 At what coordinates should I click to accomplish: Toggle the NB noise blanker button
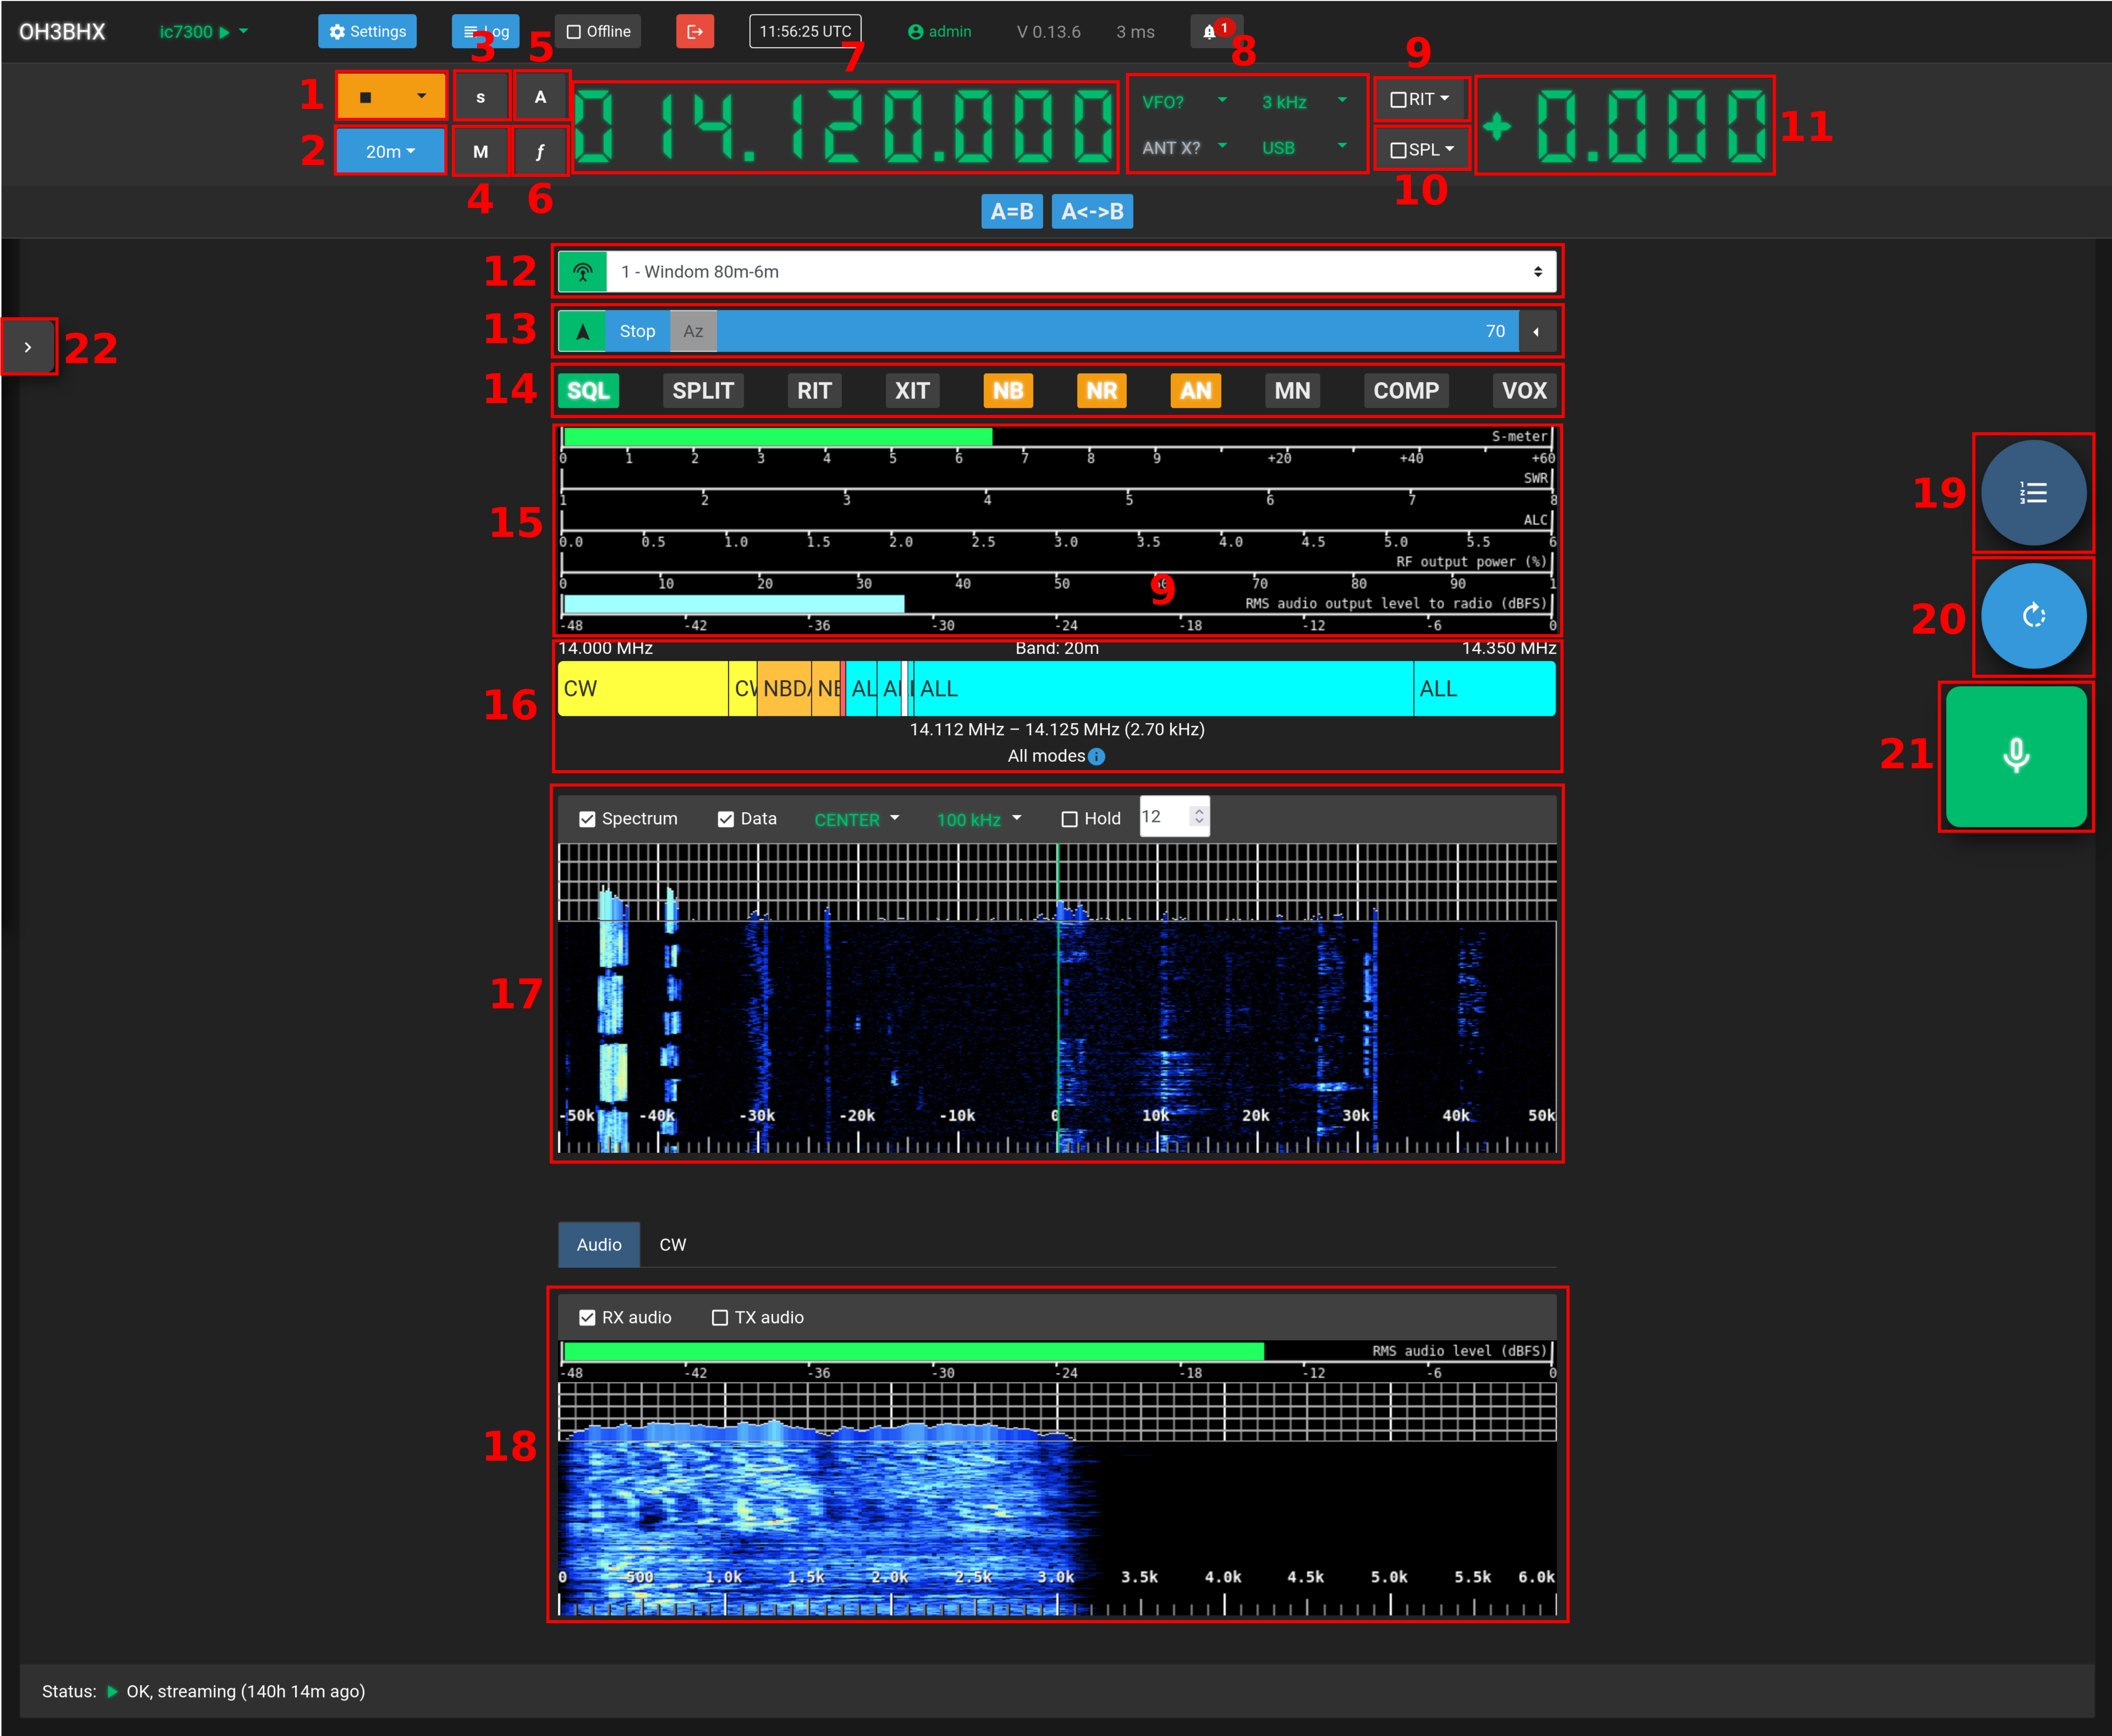click(x=1008, y=391)
